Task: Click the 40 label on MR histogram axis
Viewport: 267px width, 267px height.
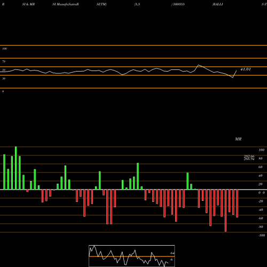Action: pyautogui.click(x=260, y=176)
